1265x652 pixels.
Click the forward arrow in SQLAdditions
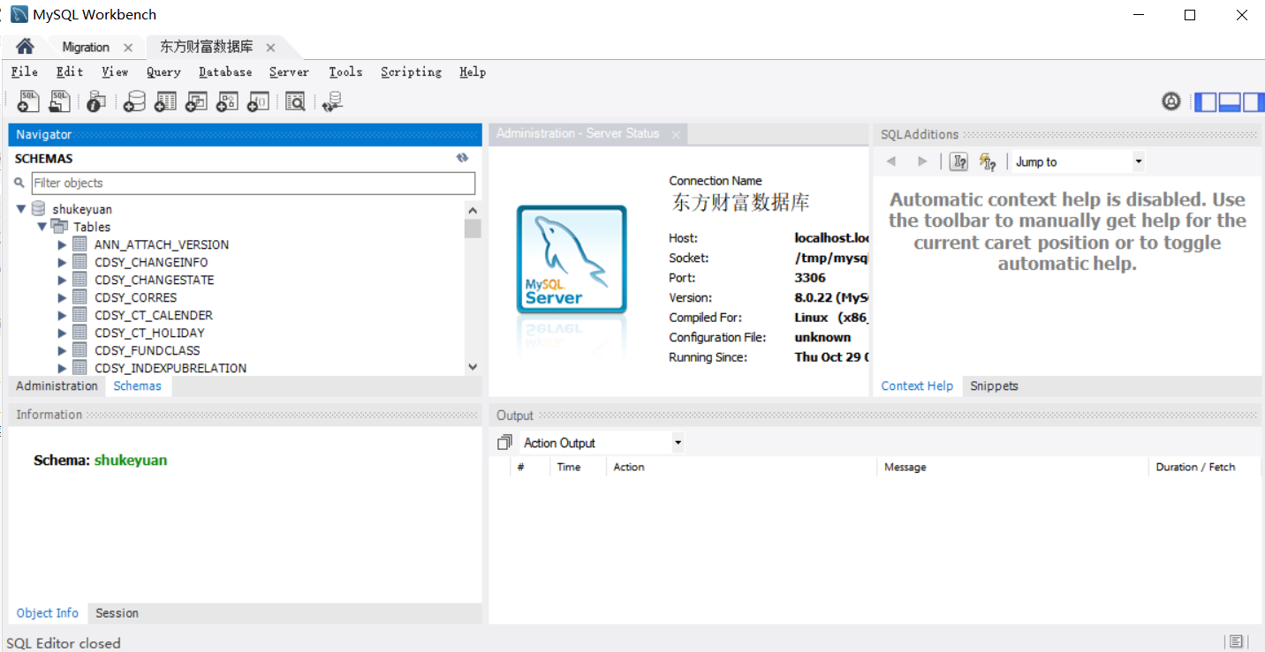tap(922, 161)
